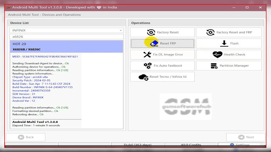This screenshot has height=152, width=271.
Task: Click the Build Number log line
Action: point(42,87)
